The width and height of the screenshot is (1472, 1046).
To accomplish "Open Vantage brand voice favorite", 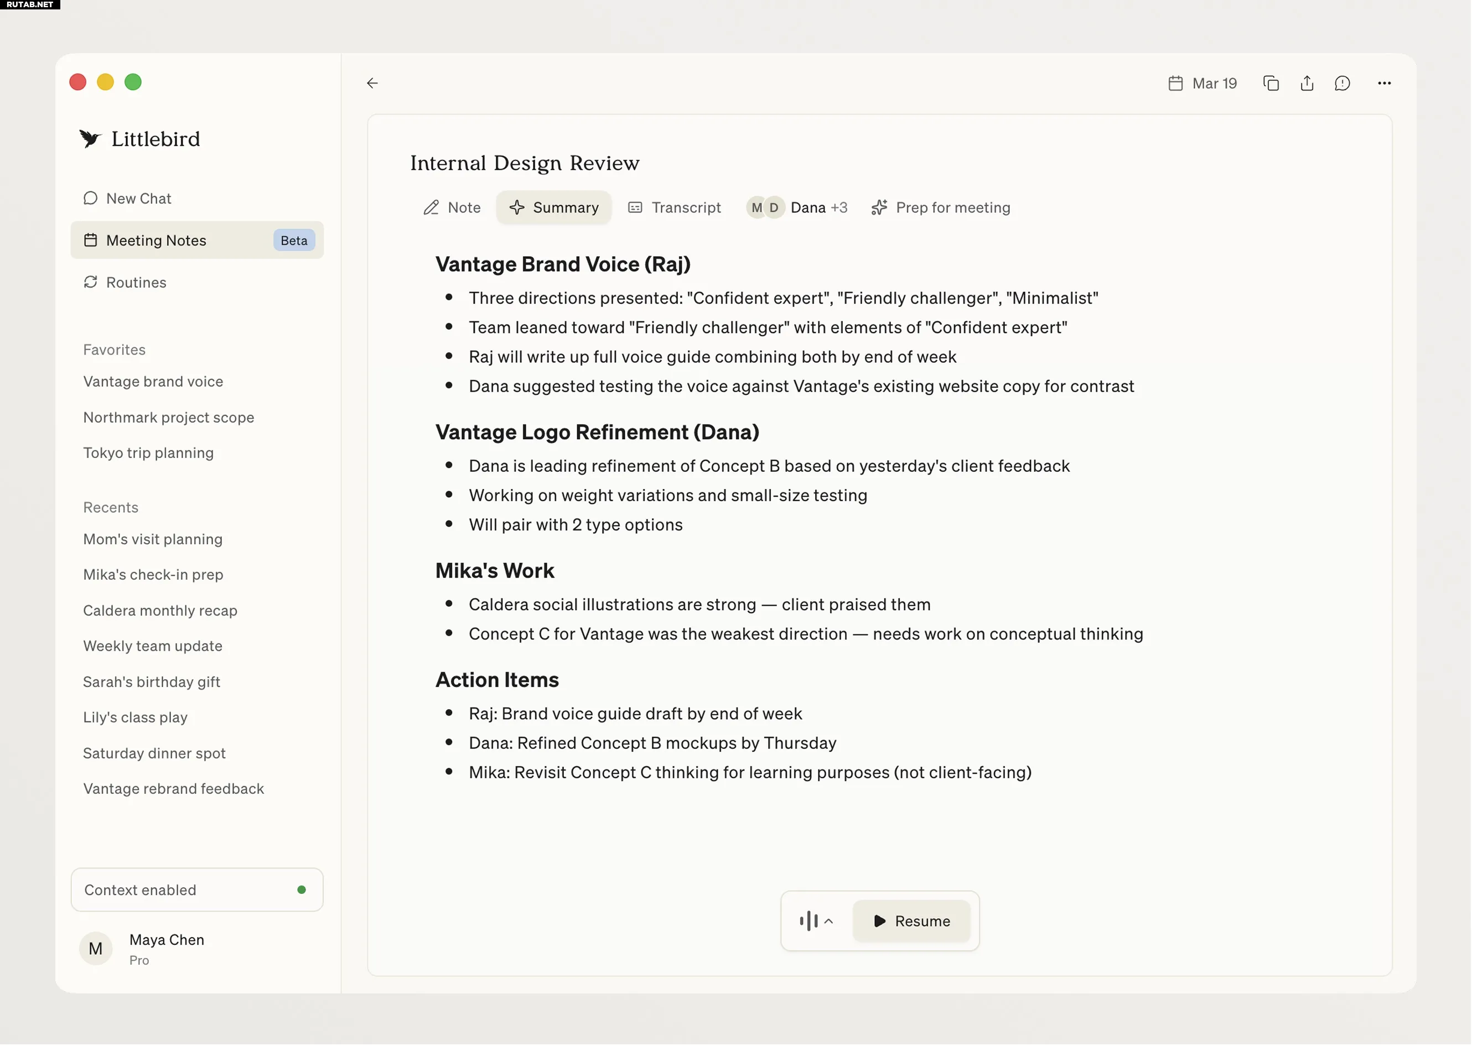I will [x=153, y=381].
